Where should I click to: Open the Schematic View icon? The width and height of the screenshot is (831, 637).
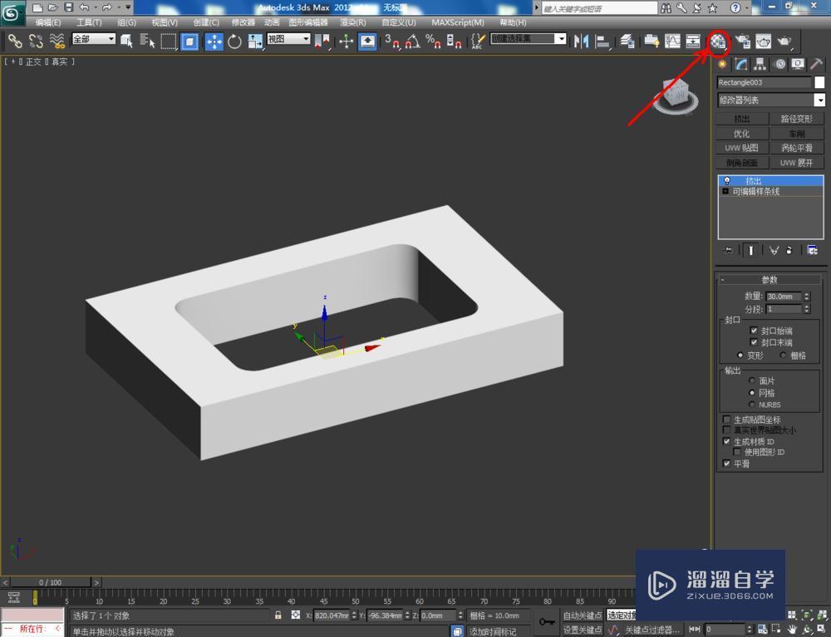click(693, 40)
